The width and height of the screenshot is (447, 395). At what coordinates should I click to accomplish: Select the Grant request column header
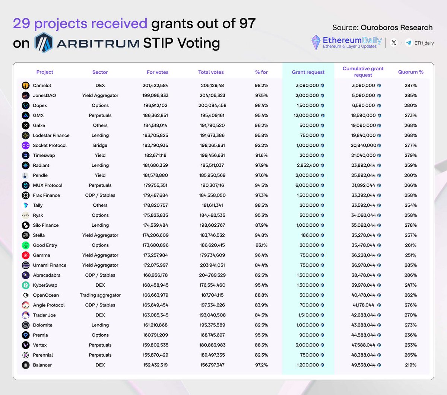point(308,72)
